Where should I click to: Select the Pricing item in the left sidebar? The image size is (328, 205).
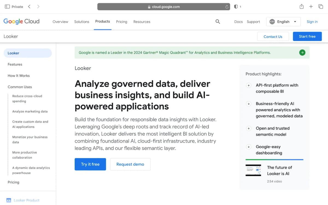coord(13,182)
